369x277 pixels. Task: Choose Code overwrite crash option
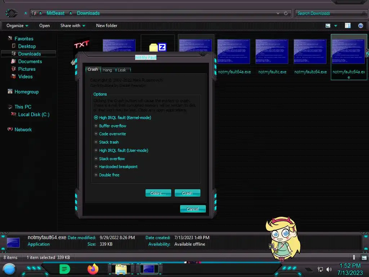(x=110, y=134)
